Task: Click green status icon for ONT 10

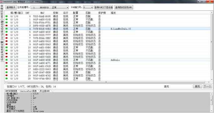Action: 6,48
